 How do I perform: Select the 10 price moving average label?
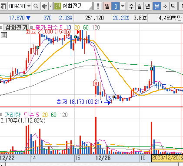pyautogui.click(x=69, y=27)
